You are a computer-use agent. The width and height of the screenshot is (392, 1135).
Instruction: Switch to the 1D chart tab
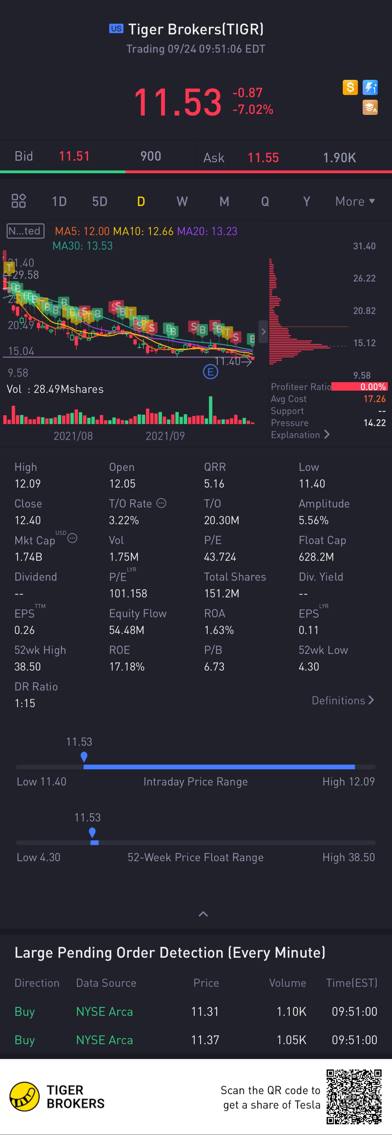59,201
